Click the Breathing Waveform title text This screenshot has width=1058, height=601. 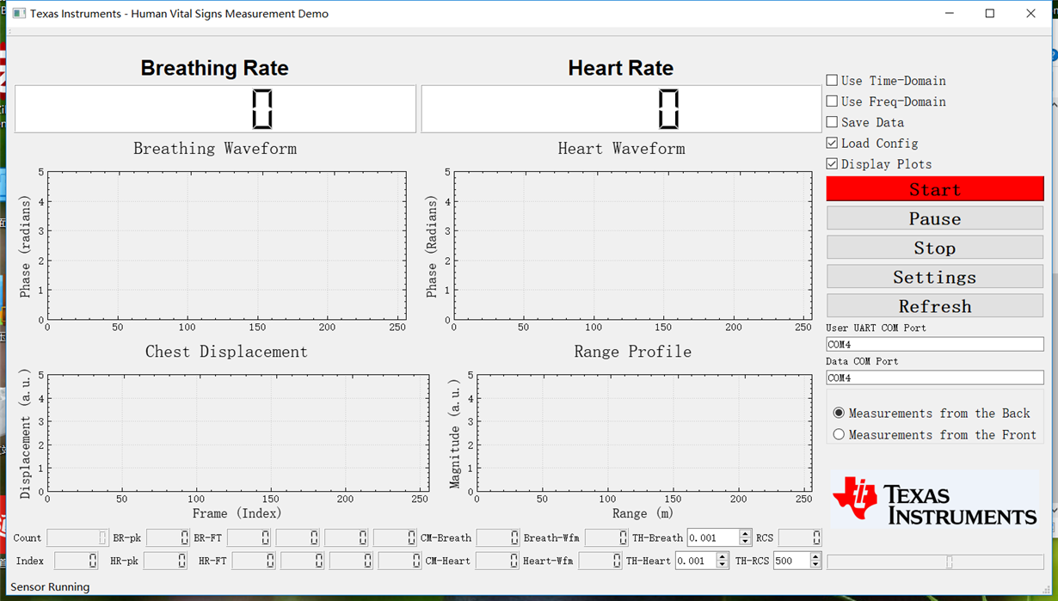pyautogui.click(x=215, y=149)
